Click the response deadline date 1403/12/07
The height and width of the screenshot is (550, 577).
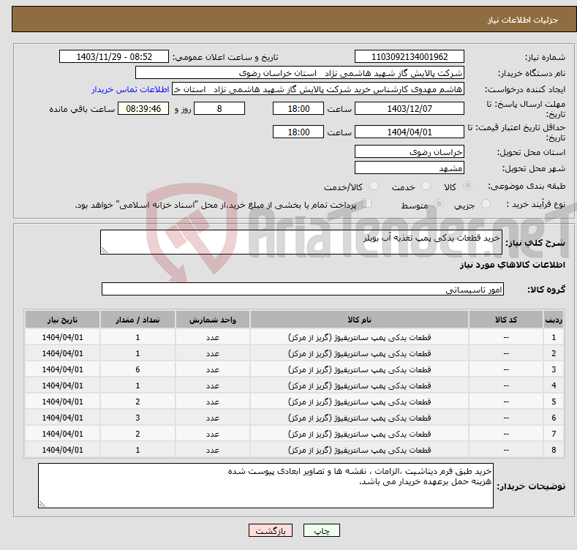[410, 108]
